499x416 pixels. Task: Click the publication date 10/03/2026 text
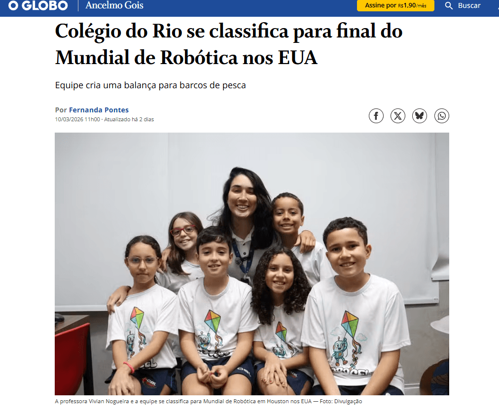pos(77,119)
